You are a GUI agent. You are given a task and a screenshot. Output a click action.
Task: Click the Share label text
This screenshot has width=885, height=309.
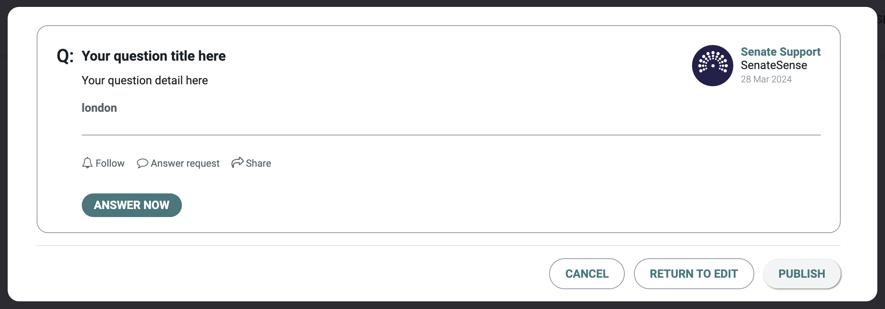click(x=258, y=163)
